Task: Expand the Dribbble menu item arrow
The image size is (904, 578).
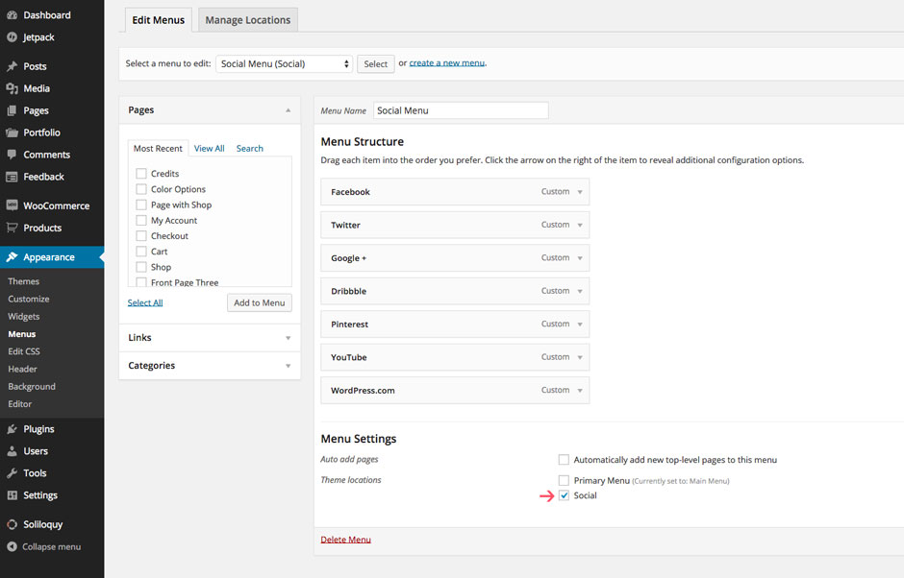Action: 580,291
